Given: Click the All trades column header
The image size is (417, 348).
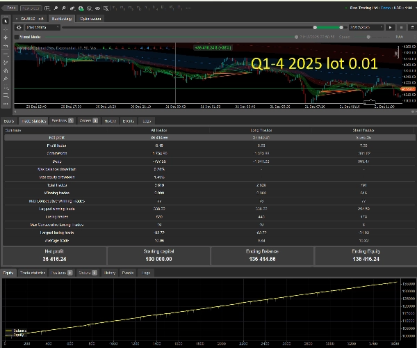Looking at the screenshot, I should click(158, 130).
